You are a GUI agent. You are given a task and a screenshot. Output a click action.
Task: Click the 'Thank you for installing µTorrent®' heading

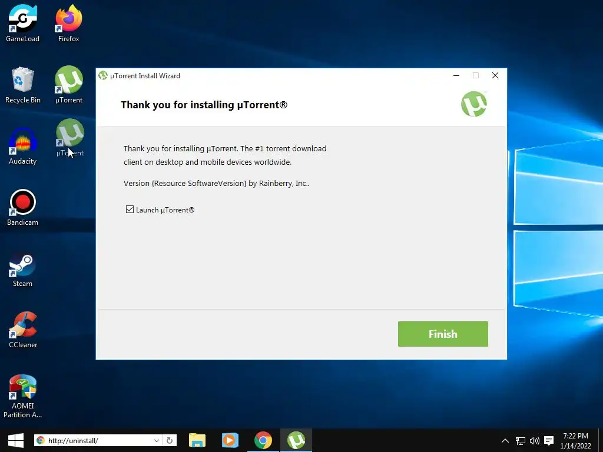click(204, 105)
